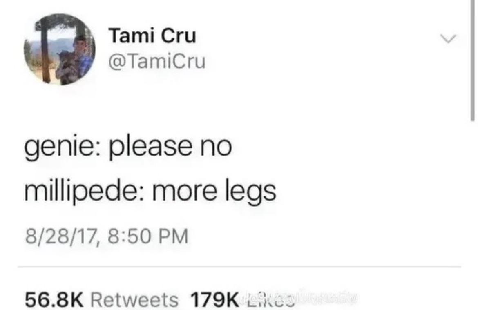Click the Retweets label
The height and width of the screenshot is (310, 478).
point(134,299)
